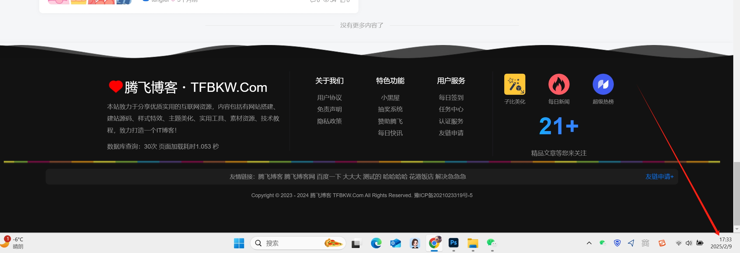Viewport: 740px width, 253px height.
Task: Click the 特色功能 column heading
Action: (x=390, y=81)
